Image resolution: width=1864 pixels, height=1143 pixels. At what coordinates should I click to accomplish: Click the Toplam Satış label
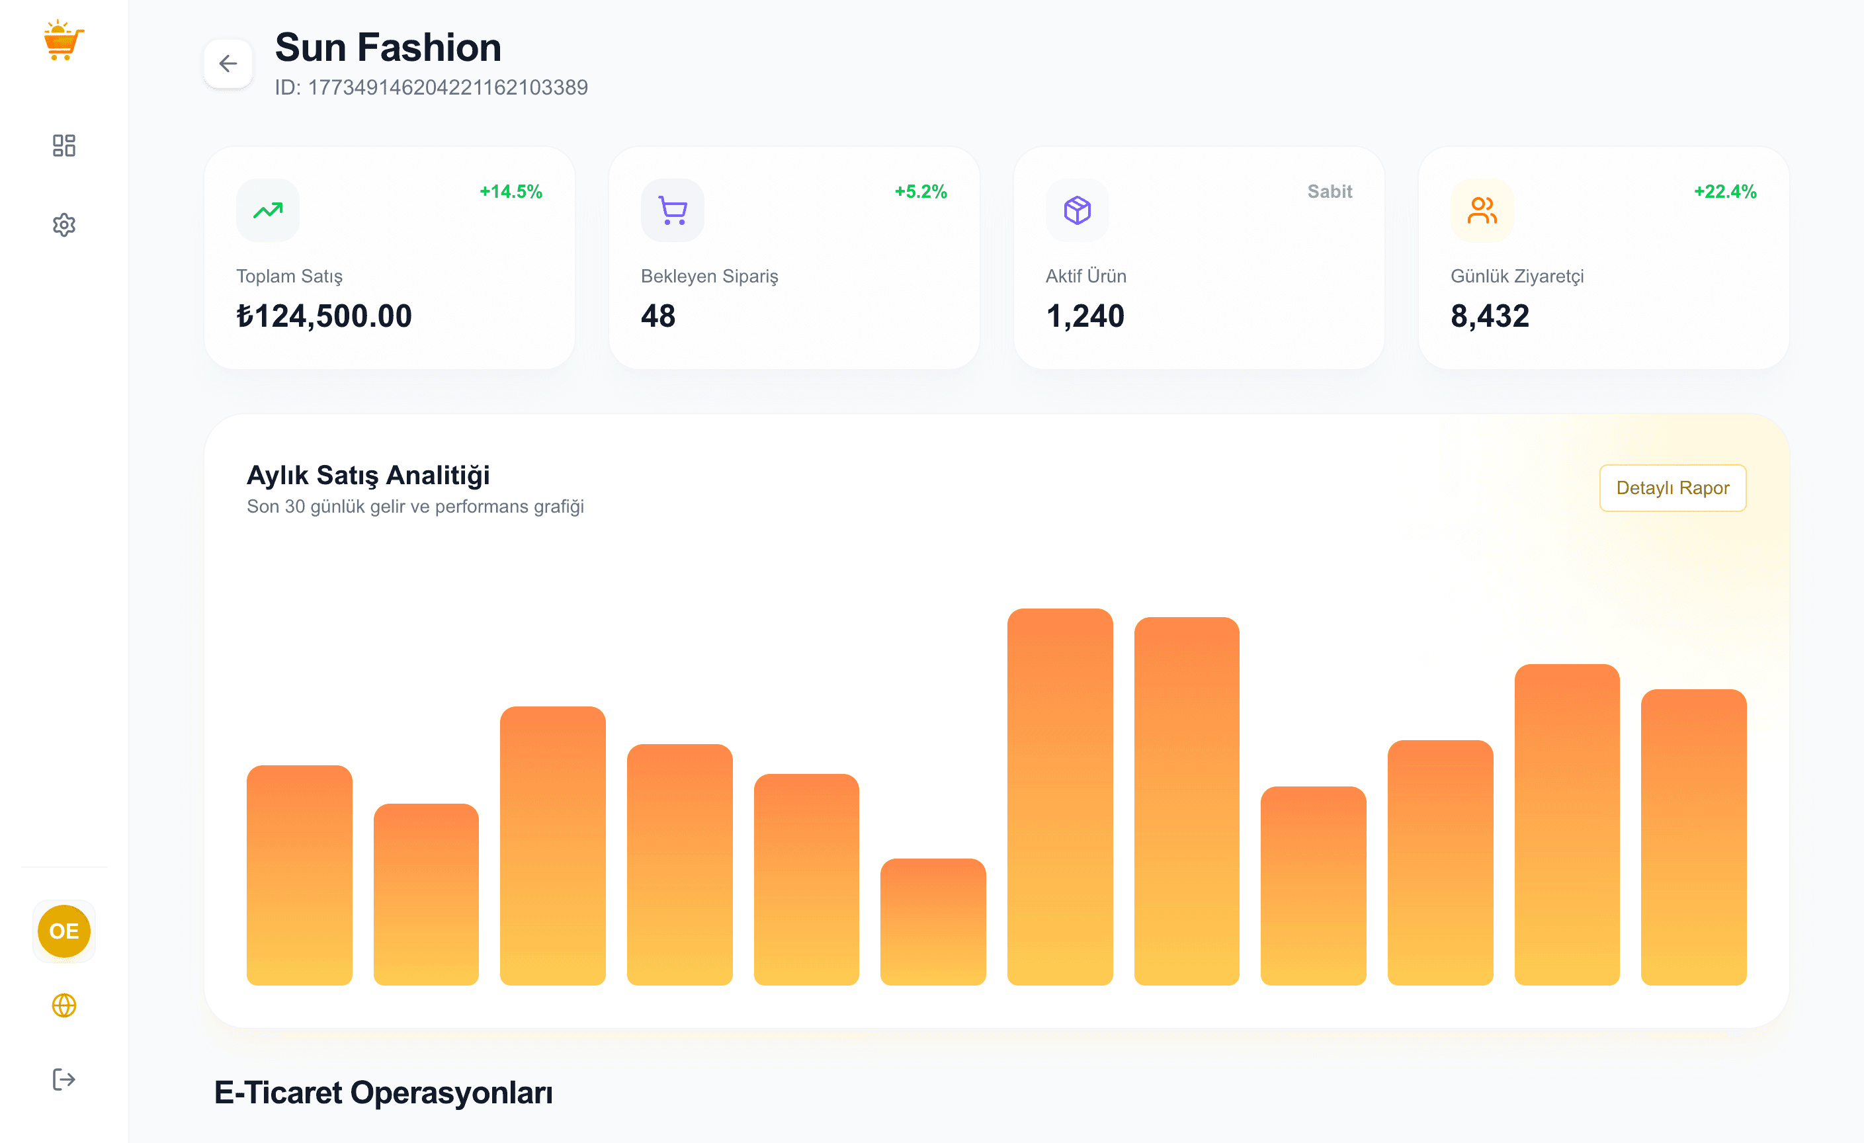click(x=289, y=276)
